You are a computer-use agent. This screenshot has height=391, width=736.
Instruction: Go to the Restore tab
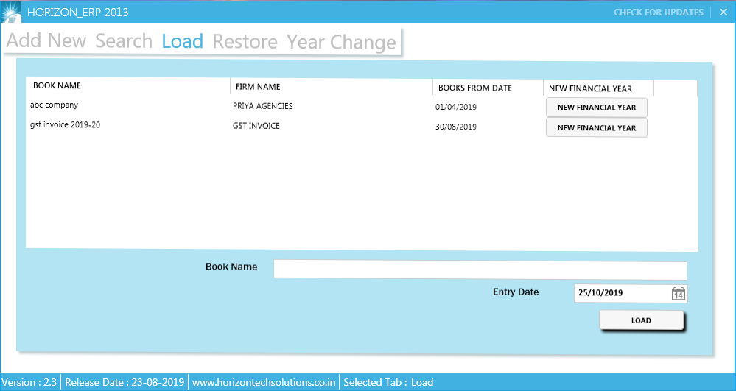pyautogui.click(x=245, y=42)
